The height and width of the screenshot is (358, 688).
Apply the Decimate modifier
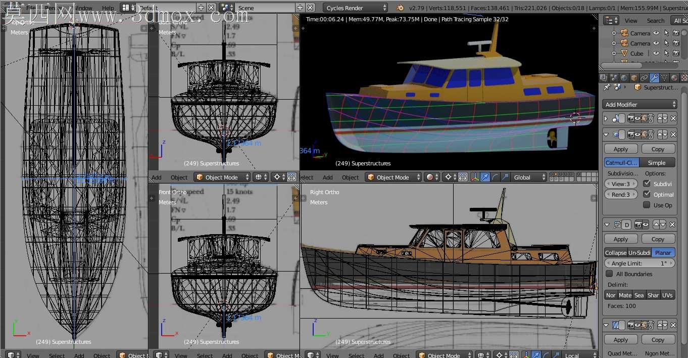pyautogui.click(x=621, y=239)
